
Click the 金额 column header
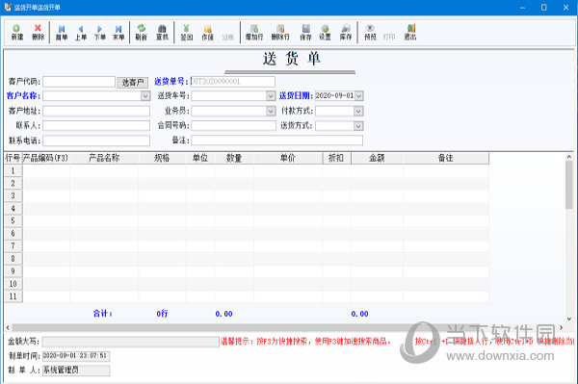click(377, 158)
